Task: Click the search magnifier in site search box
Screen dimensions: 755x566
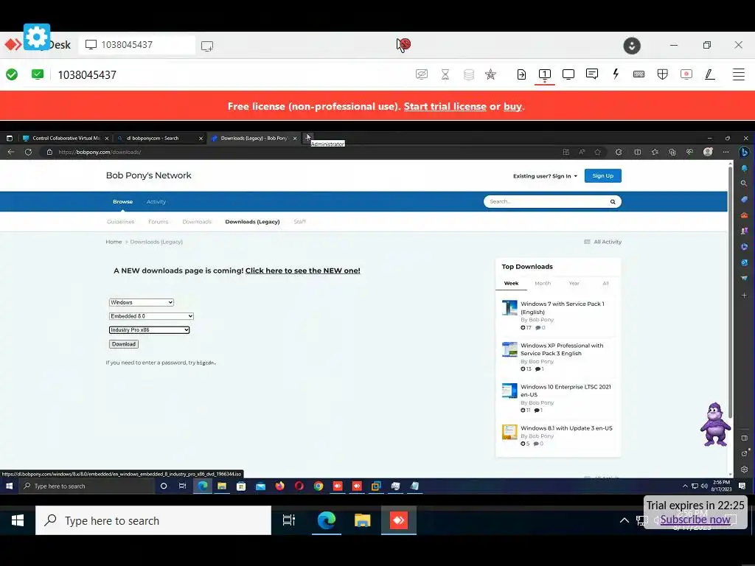Action: coord(613,202)
